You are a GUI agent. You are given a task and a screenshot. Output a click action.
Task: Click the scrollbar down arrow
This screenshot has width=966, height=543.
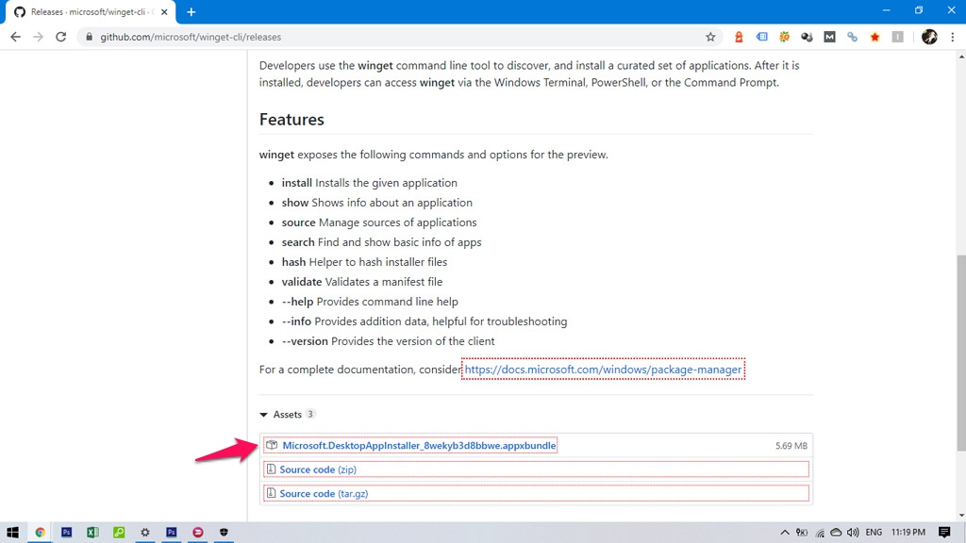[x=961, y=516]
